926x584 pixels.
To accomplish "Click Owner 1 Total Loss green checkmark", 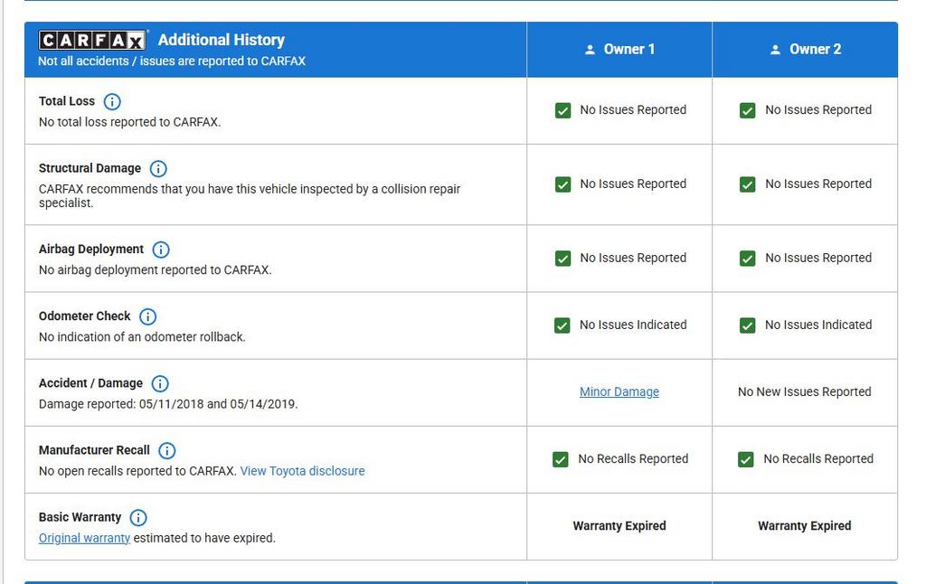I will (562, 110).
